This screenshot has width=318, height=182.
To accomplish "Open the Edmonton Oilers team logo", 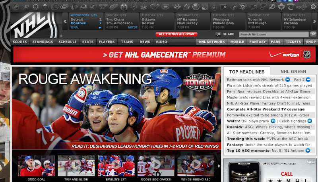I will pos(124,7).
